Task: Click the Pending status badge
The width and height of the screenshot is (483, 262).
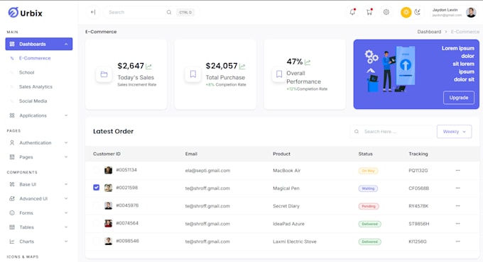Action: (369, 206)
